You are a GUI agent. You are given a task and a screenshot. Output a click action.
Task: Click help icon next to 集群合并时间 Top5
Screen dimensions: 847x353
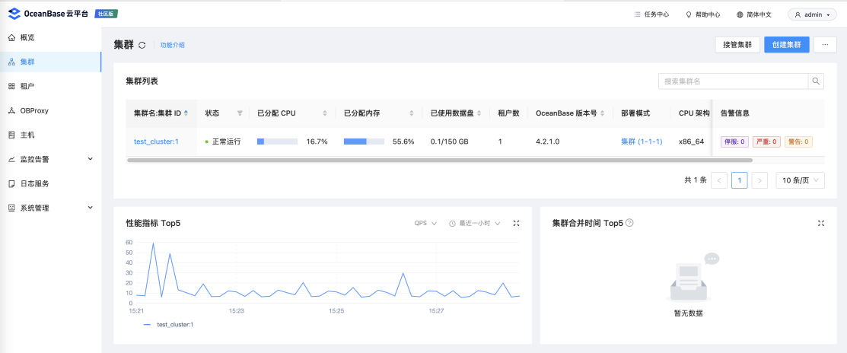pyautogui.click(x=629, y=222)
